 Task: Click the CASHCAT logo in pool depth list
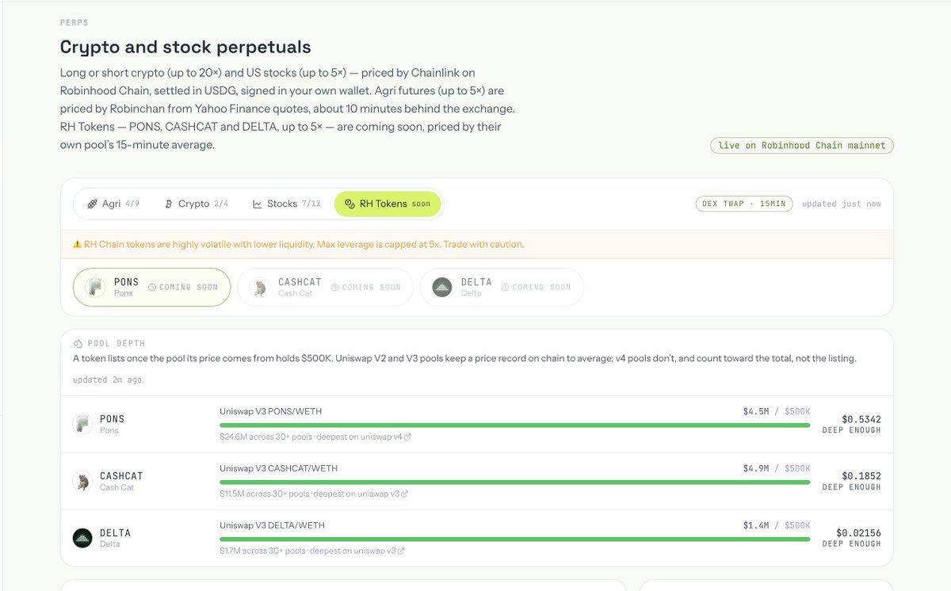[x=82, y=481]
